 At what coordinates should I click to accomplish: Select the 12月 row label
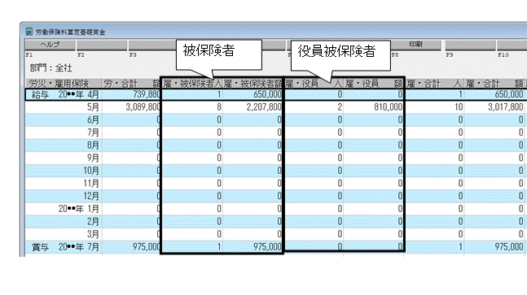tap(91, 196)
